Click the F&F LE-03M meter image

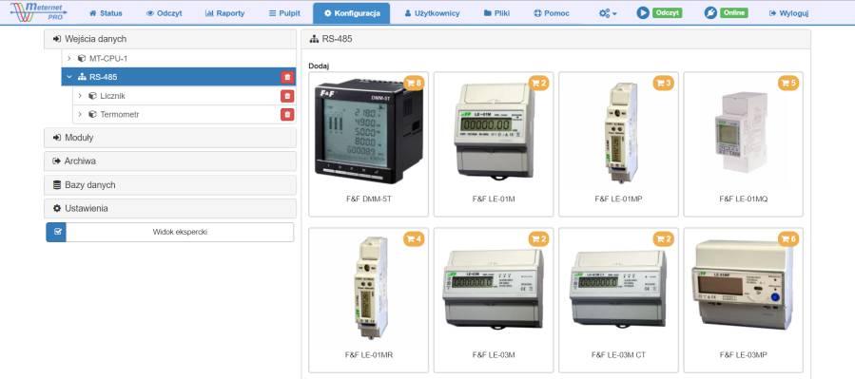point(494,289)
